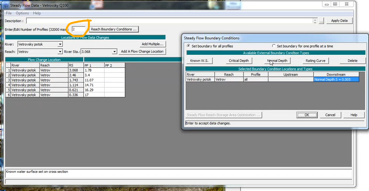Choose Critical Depth boundary type
369x191 pixels.
coord(238,61)
